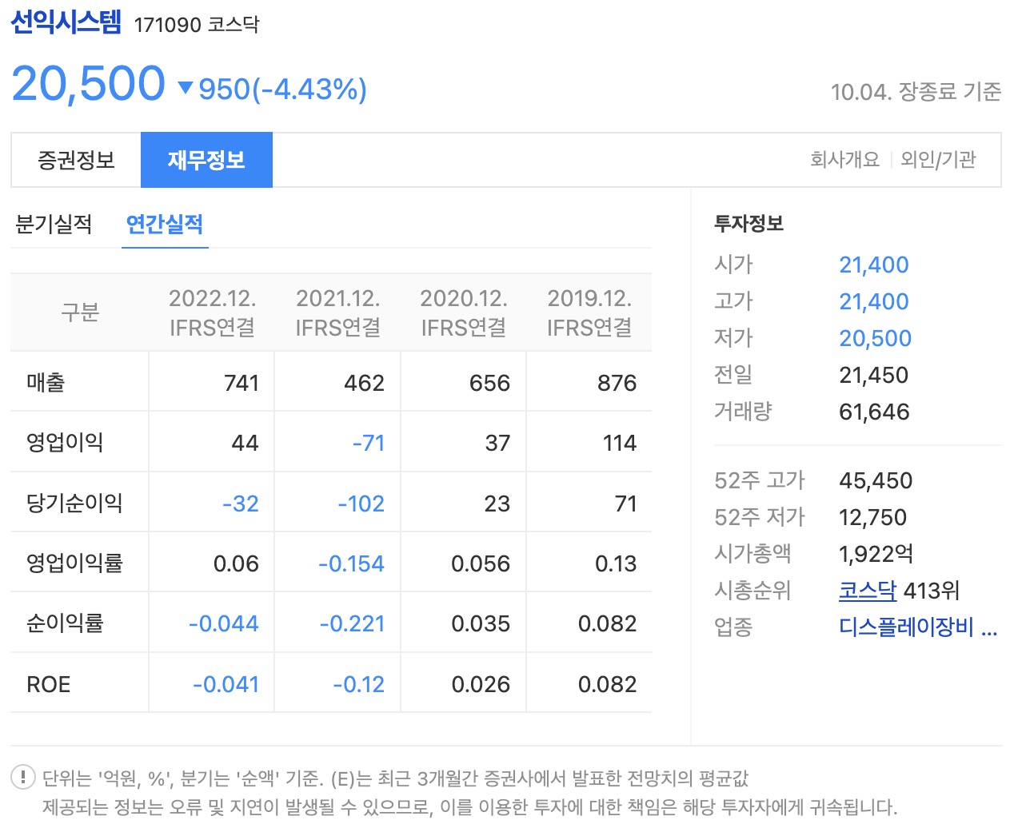1014x828 pixels.
Task: Click the 영업이익률 value 0.13
Action: pyautogui.click(x=616, y=563)
